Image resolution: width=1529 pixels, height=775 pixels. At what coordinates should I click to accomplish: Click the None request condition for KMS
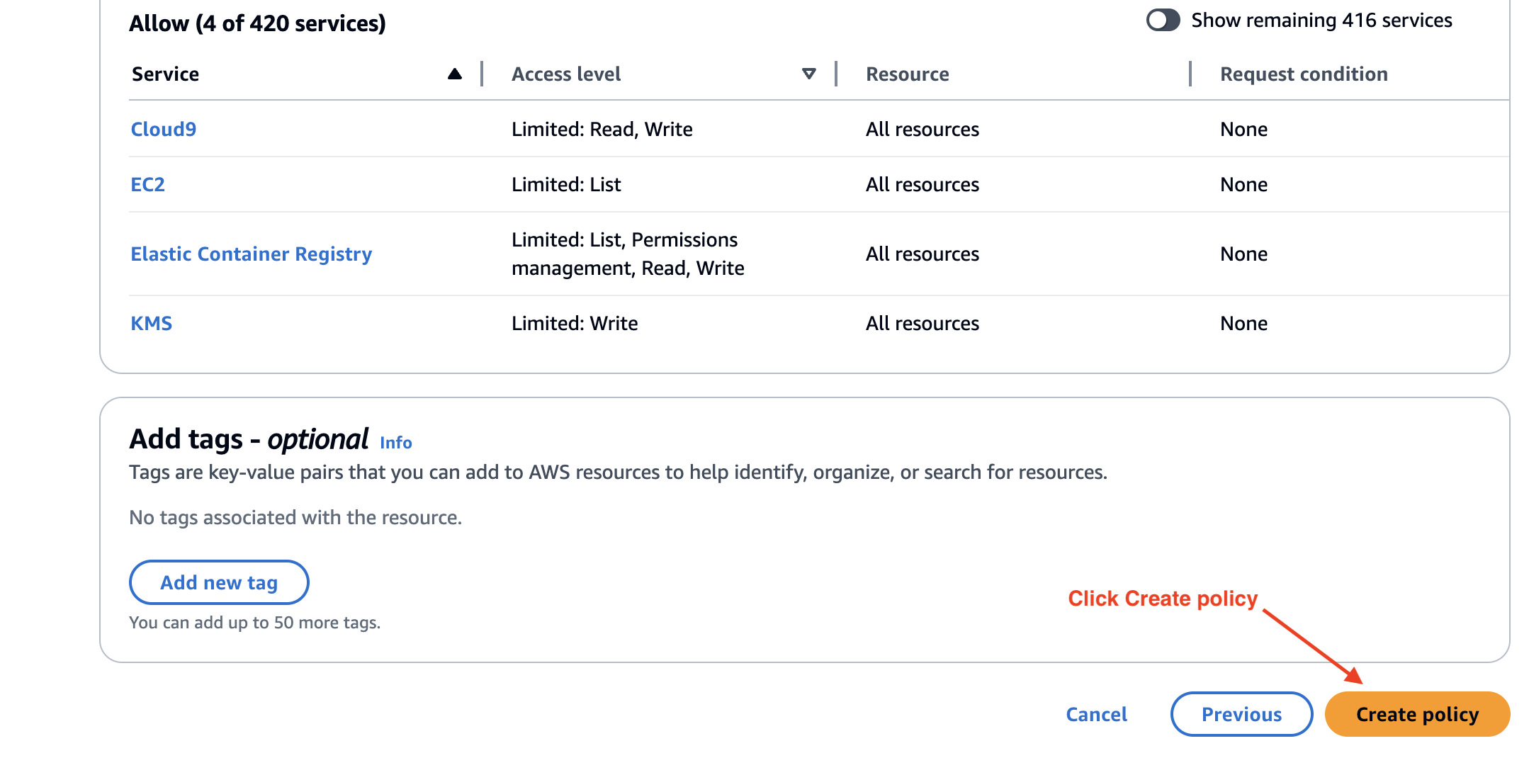(x=1243, y=323)
